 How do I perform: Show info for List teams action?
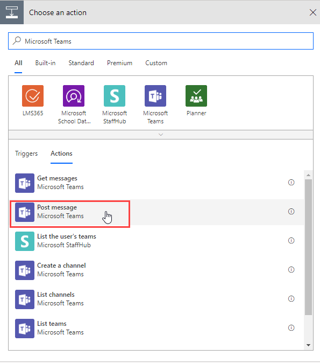coord(291,327)
